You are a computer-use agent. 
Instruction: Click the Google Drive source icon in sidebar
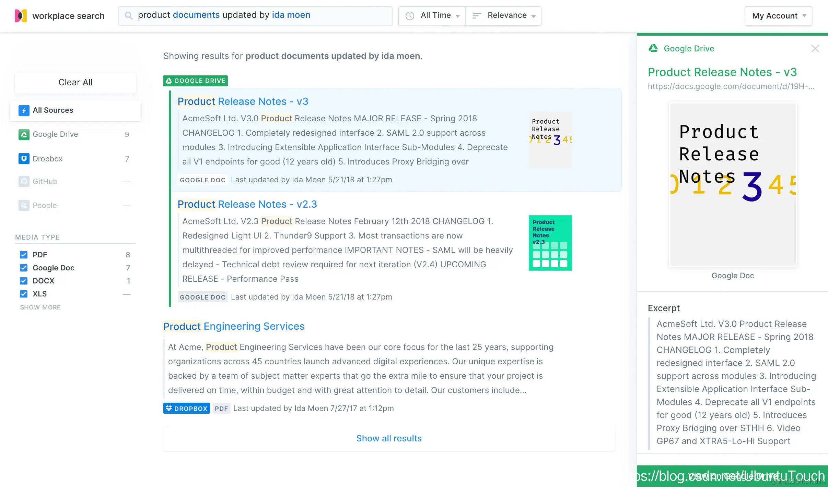tap(24, 134)
